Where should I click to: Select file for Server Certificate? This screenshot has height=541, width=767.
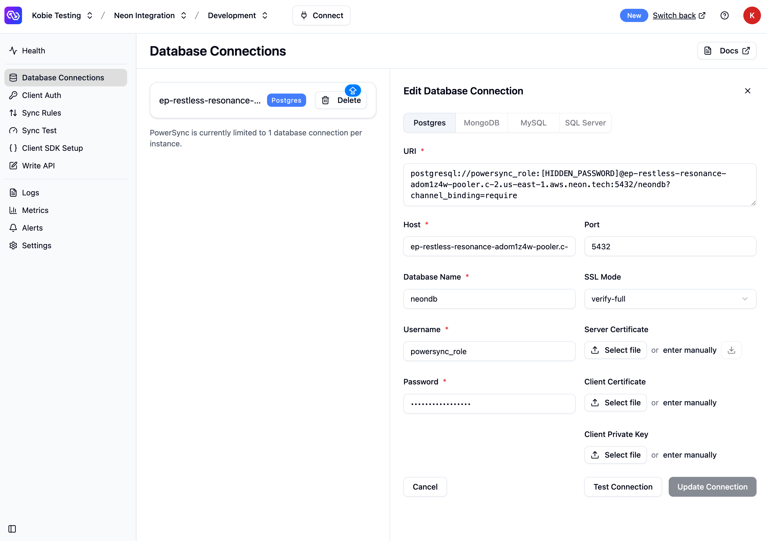[x=615, y=350]
